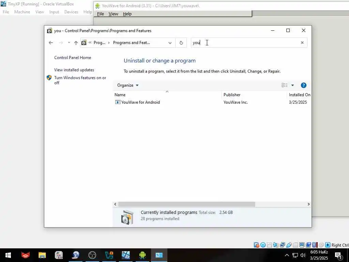The height and width of the screenshot is (262, 349).
Task: Open YouWave File menu
Action: [101, 14]
